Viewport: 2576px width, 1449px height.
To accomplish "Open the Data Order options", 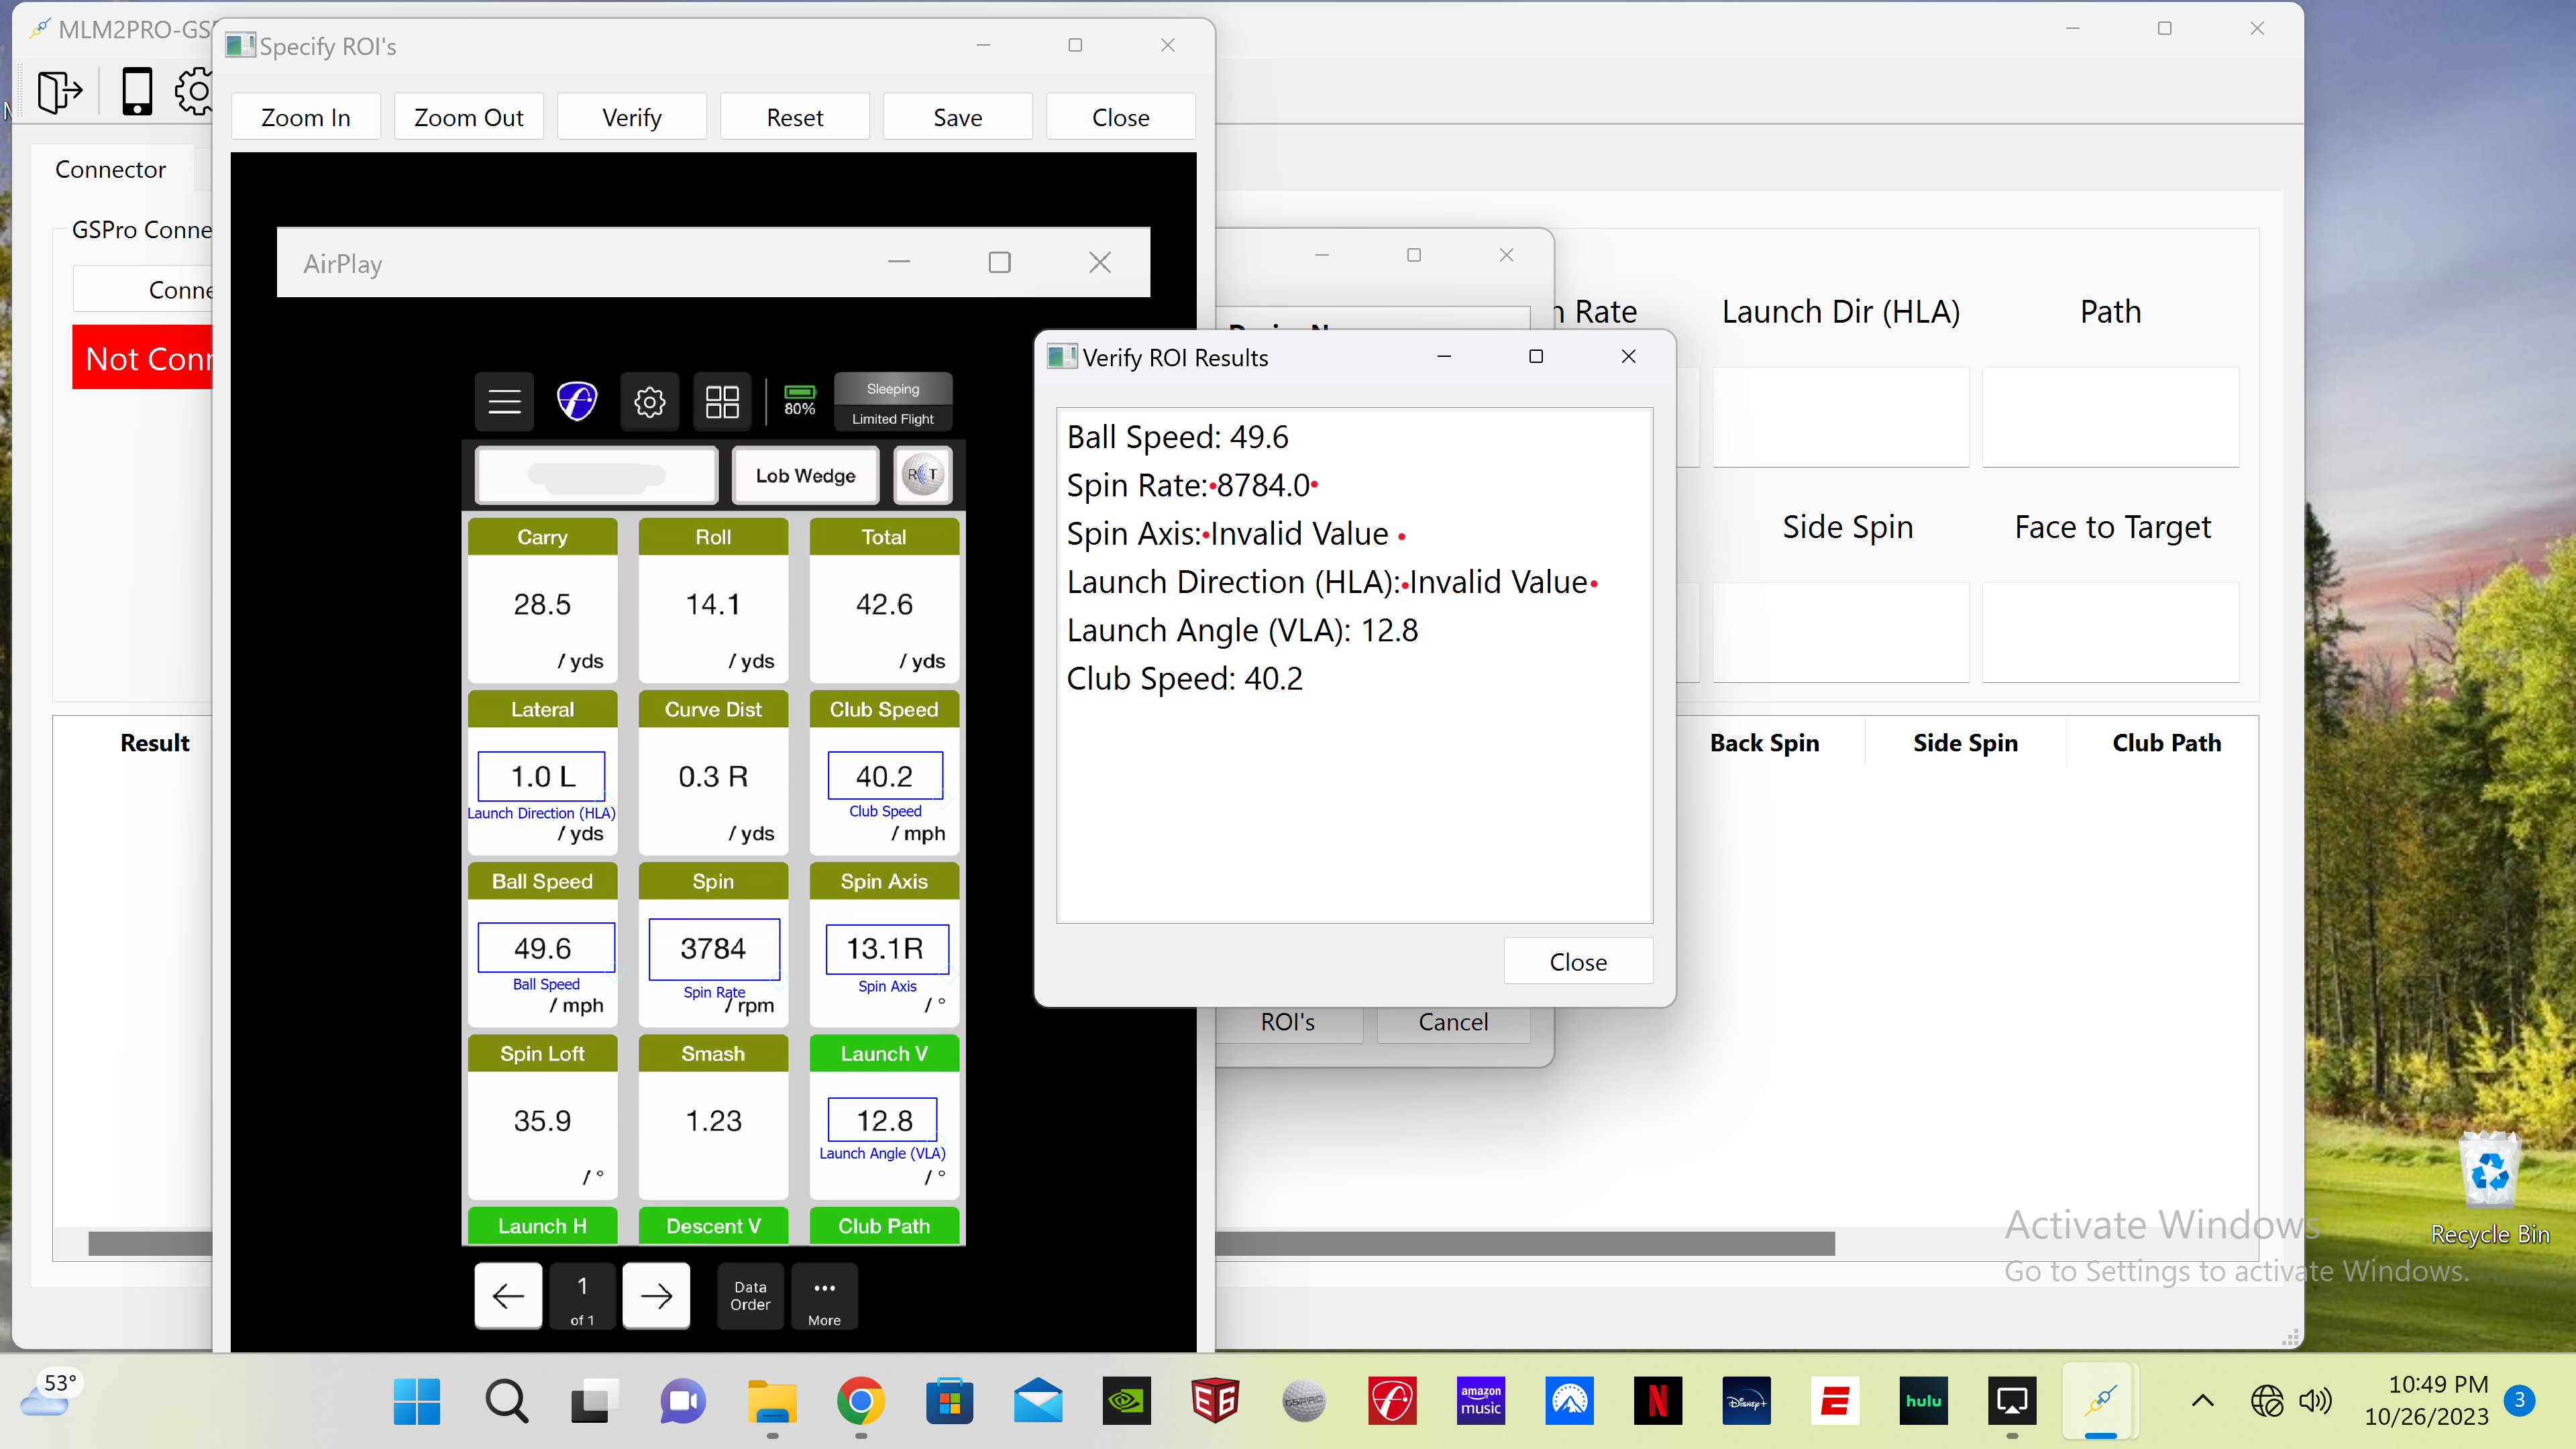I will (750, 1296).
